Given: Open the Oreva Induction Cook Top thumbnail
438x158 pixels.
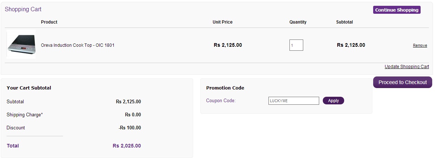Looking at the screenshot, I should 21,45.
